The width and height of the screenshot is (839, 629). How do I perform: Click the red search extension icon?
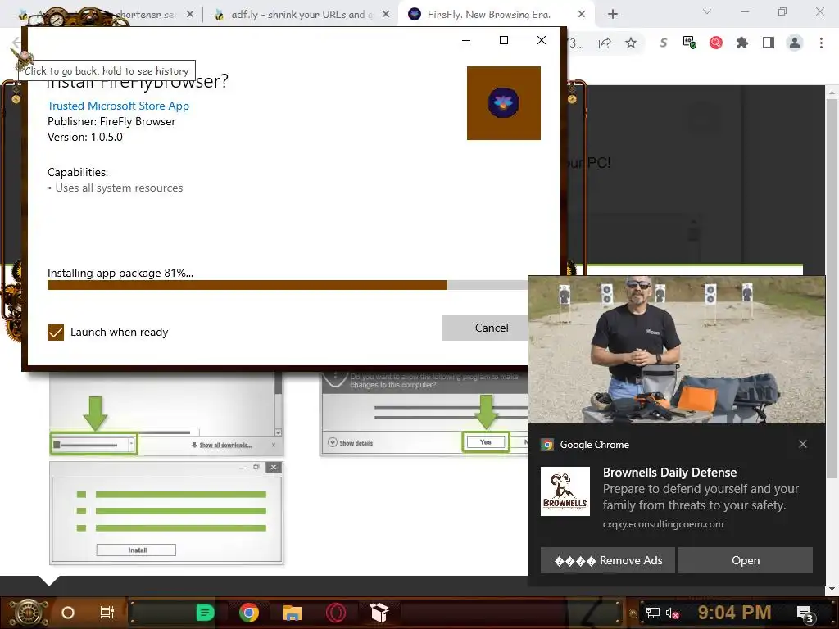point(715,43)
